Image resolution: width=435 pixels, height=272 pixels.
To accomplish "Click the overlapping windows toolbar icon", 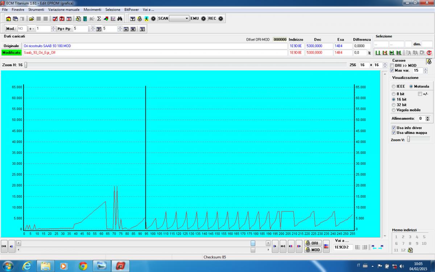I will [16, 18].
